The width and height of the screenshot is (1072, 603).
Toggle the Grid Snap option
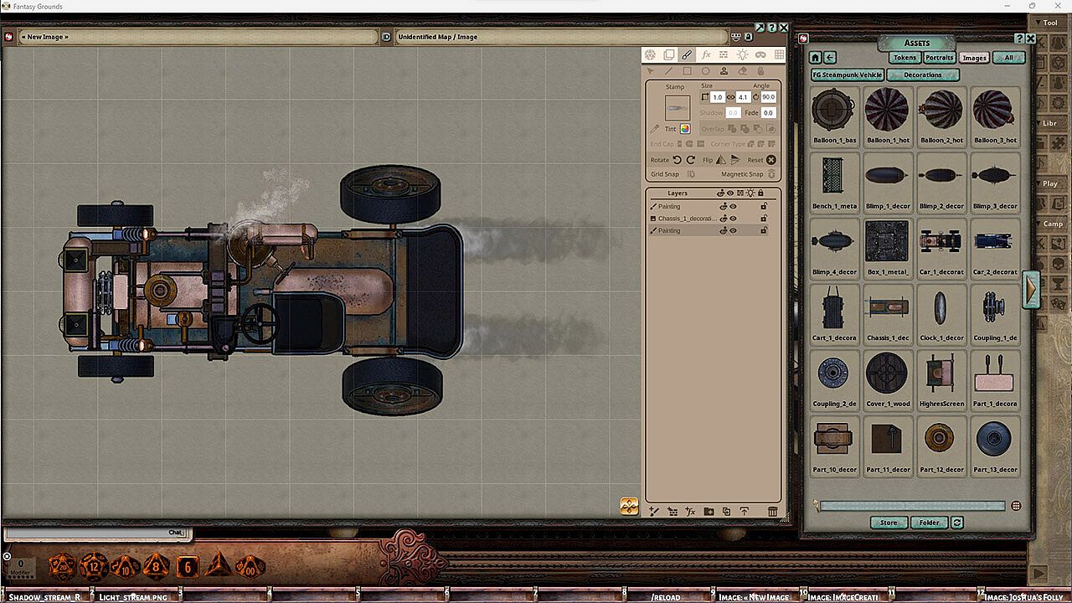click(691, 174)
